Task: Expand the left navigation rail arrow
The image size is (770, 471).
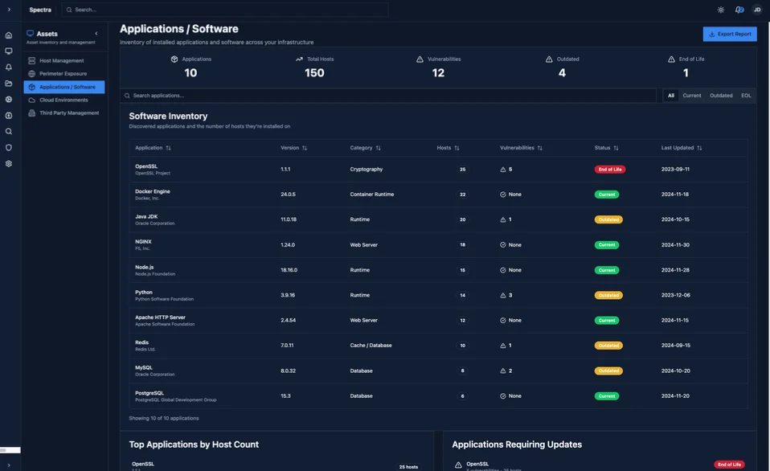Action: [9, 10]
